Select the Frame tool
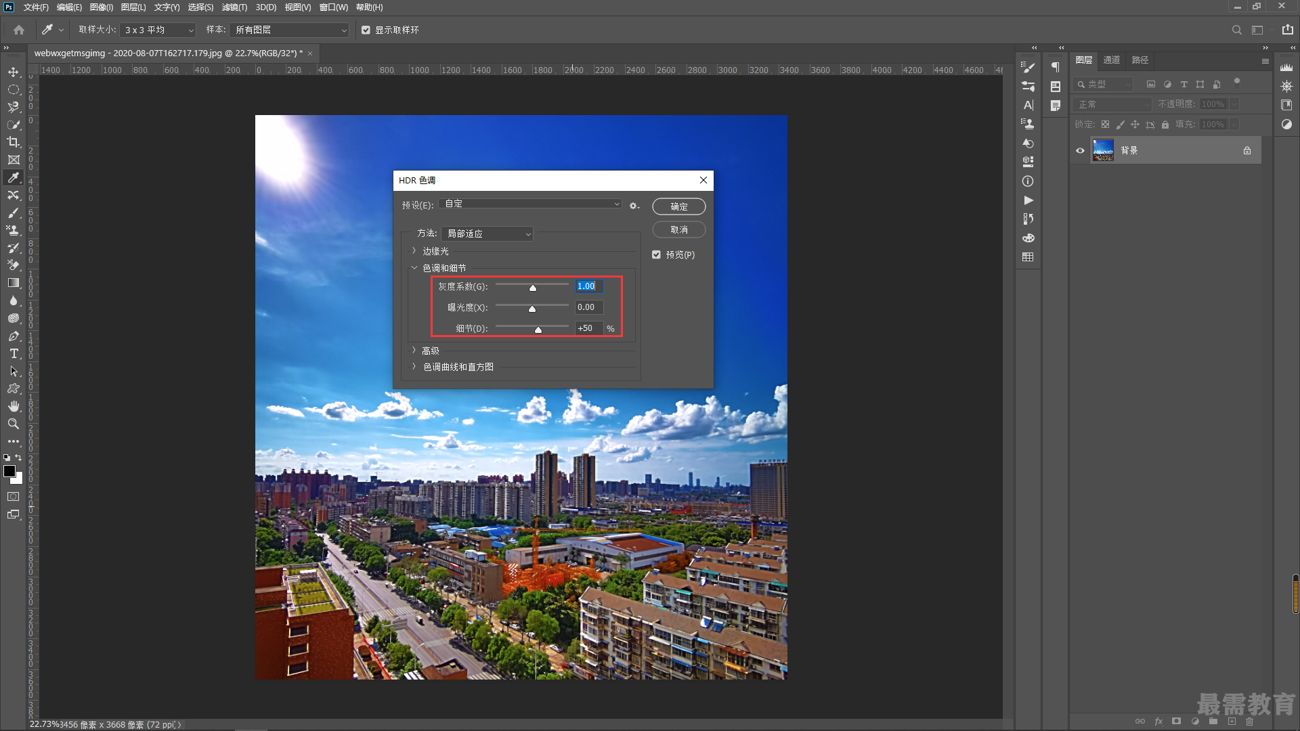 [13, 160]
